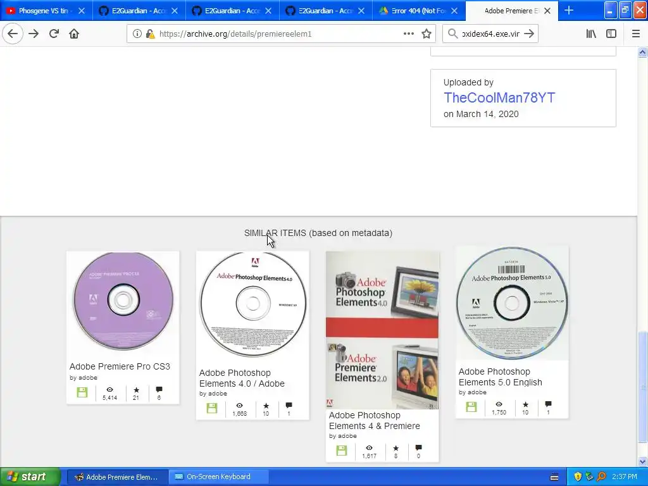Click the reviews bubble under Elements 5.0 English
Viewport: 648px width, 486px height.
click(548, 404)
